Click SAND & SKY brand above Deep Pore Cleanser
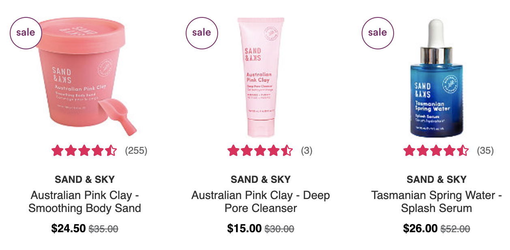Image resolution: width=510 pixels, height=250 pixels. click(x=261, y=180)
